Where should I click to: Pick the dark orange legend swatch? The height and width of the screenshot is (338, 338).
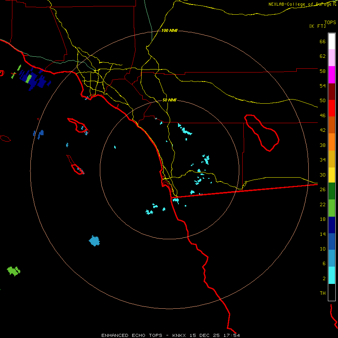pyautogui.click(x=332, y=125)
